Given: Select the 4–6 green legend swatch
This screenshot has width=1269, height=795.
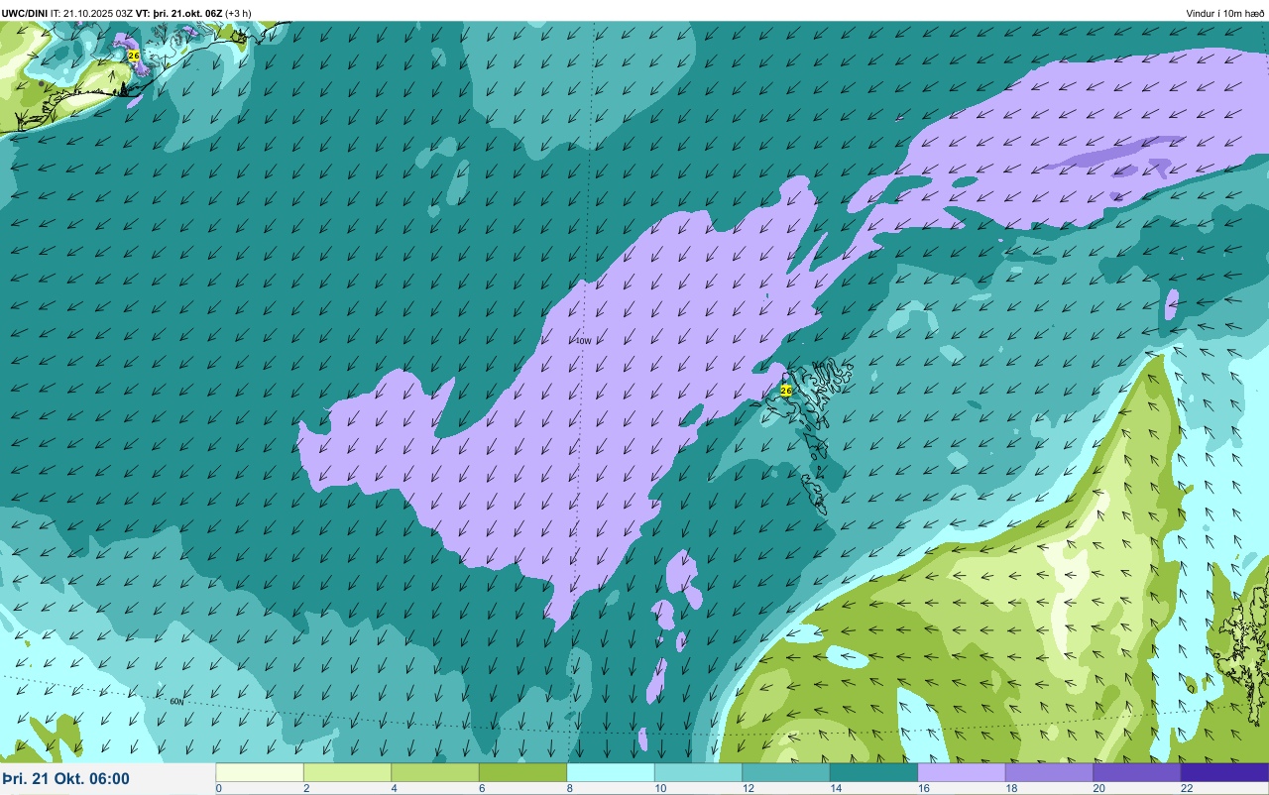Looking at the screenshot, I should pos(435,772).
